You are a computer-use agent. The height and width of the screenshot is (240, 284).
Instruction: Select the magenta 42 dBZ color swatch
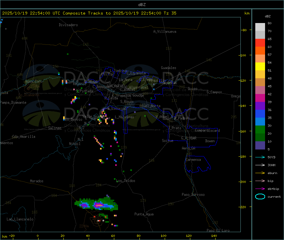click(x=260, y=98)
